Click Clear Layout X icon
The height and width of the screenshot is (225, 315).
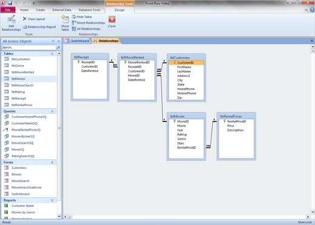(x=25, y=19)
